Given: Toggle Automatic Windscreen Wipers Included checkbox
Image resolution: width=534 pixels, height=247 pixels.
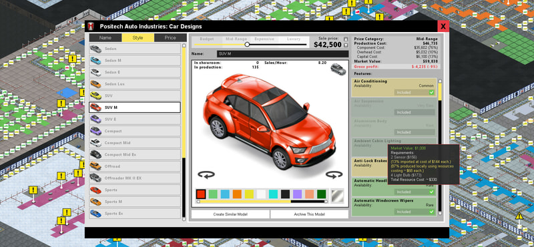Looking at the screenshot, I should tap(431, 212).
